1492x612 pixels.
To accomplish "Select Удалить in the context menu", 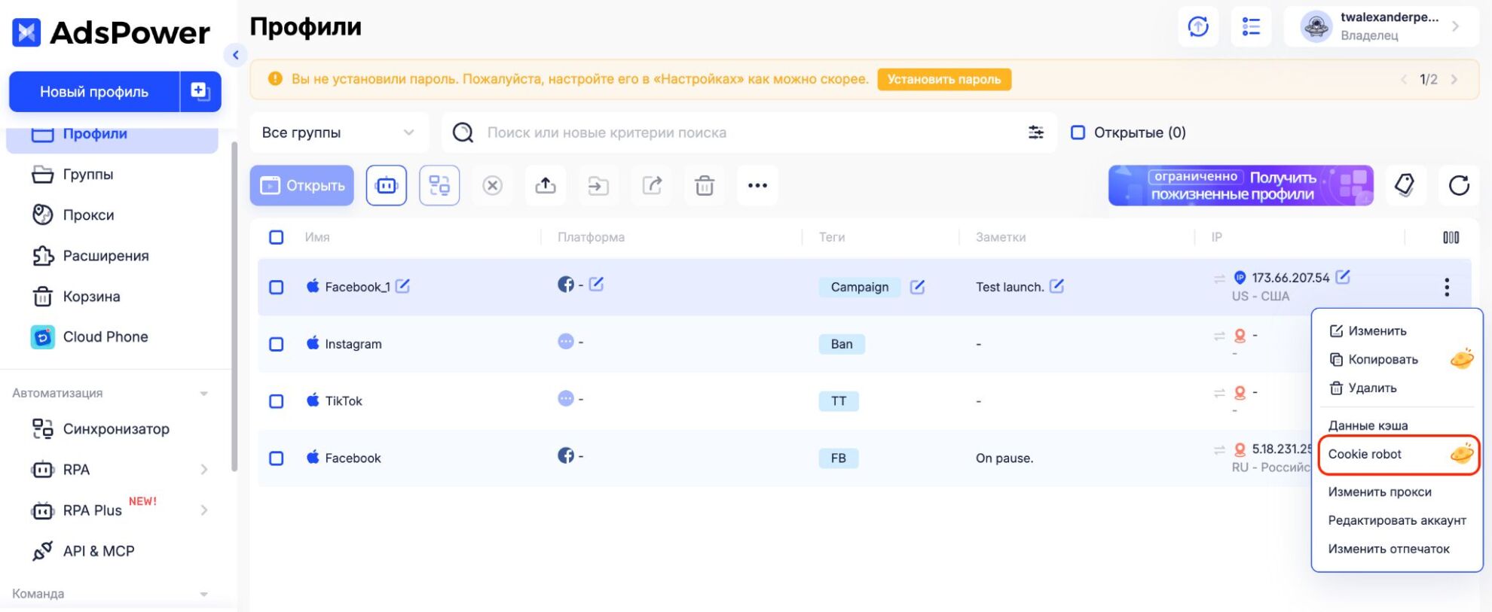I will point(1363,388).
